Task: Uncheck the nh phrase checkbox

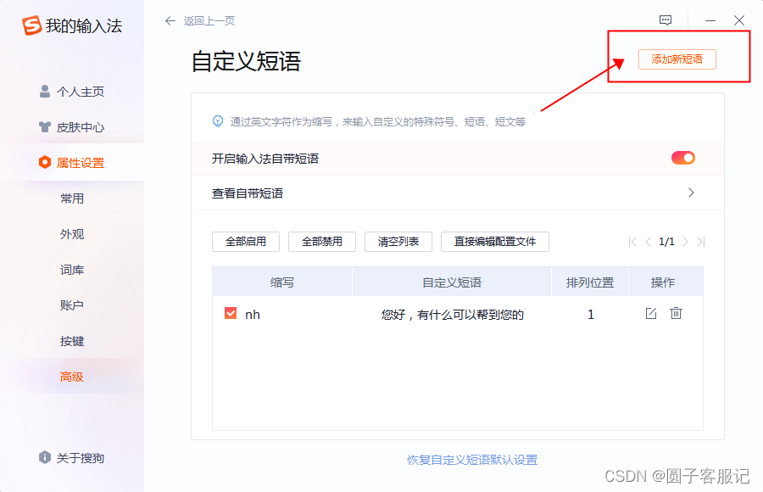Action: click(x=231, y=313)
